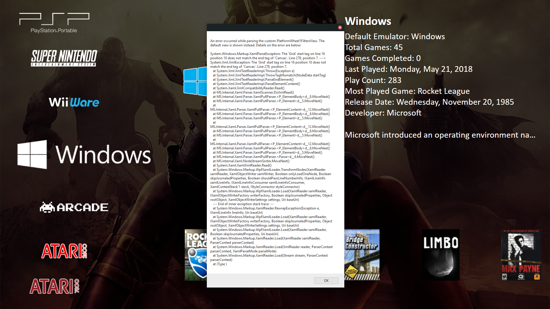Open the Rocket League game cover

coord(196,255)
